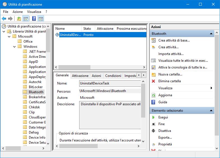Viewport: 220px width, 158px height.
Task: Click the Disattiva down arrow icon
Action: coord(153,131)
